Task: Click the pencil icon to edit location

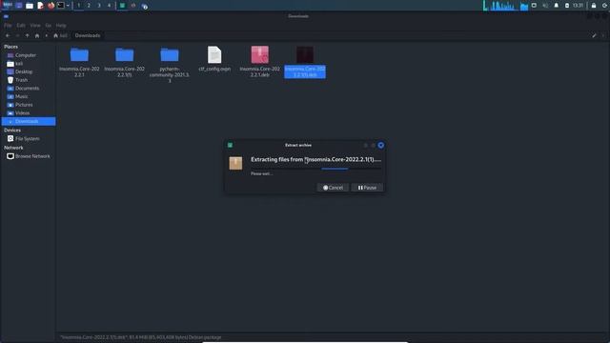Action: point(594,35)
